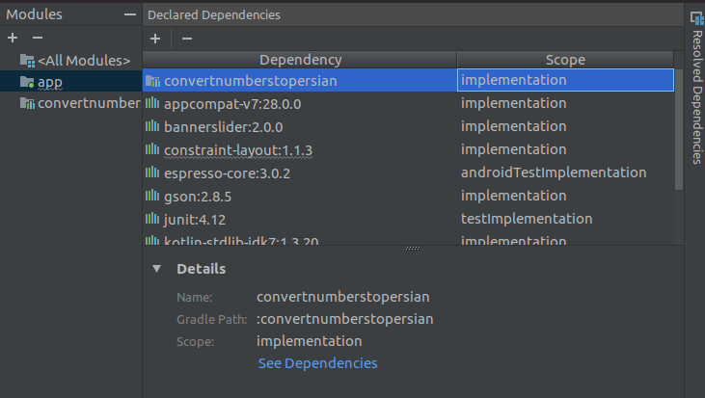Viewport: 705px width, 398px height.
Task: Sort by the Dependency column header
Action: point(300,60)
